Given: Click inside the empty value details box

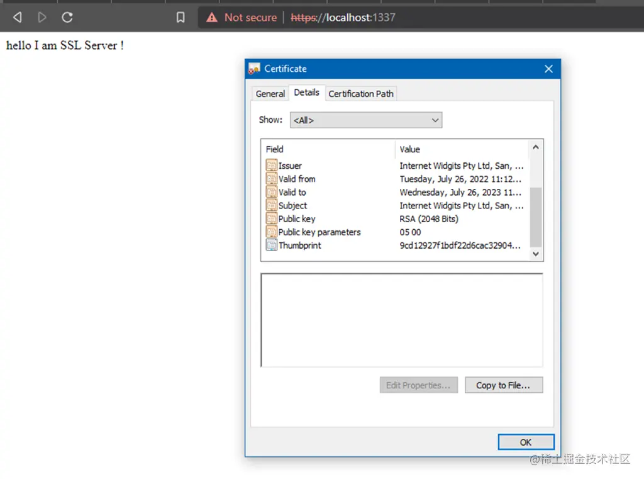Looking at the screenshot, I should pos(402,320).
